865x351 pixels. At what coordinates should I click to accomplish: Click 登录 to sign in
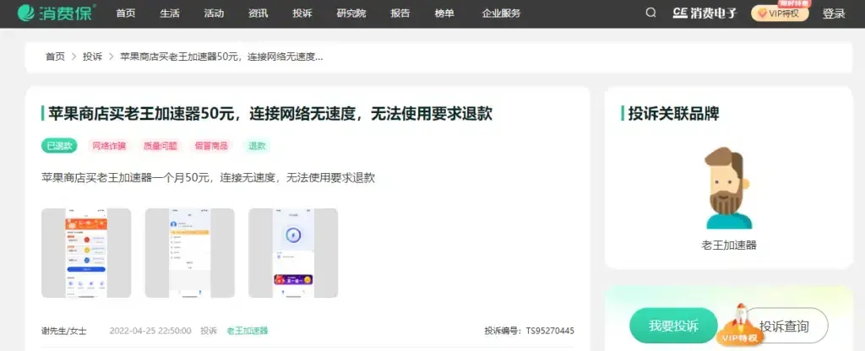[x=834, y=13]
